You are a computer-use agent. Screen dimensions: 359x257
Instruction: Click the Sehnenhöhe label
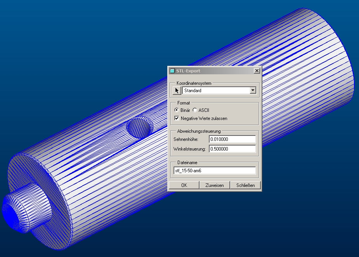(186, 139)
